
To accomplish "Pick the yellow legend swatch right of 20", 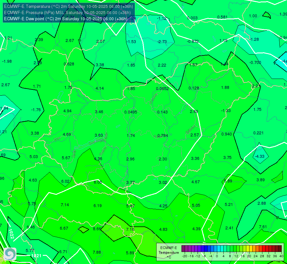I will (251, 249).
